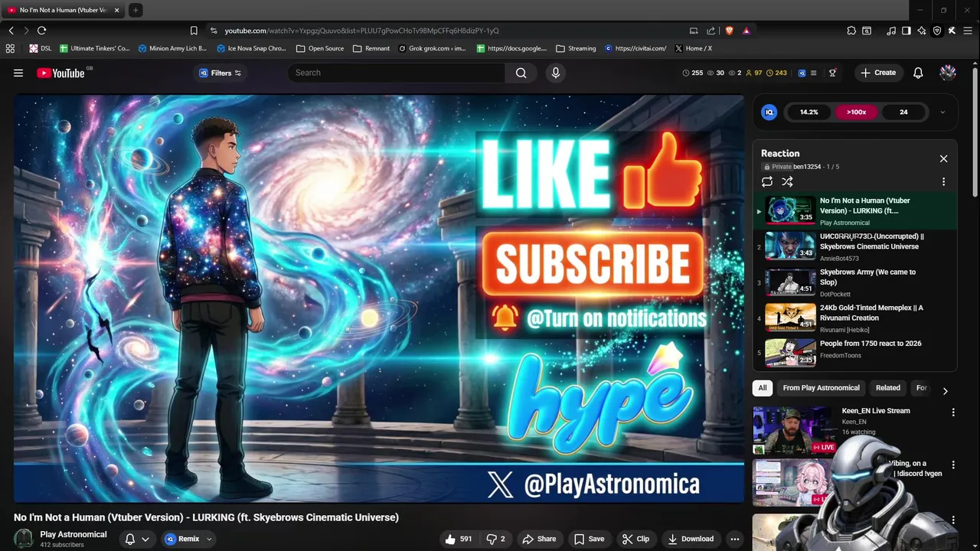Share the video

539,539
